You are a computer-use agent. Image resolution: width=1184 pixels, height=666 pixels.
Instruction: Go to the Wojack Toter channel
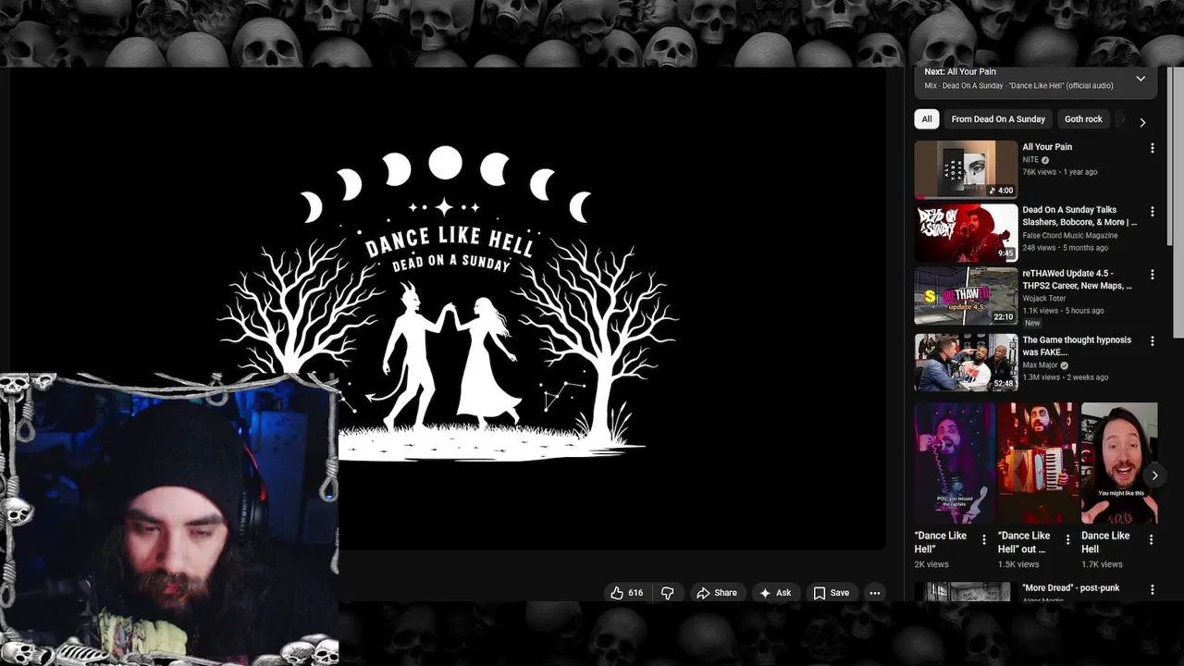[1044, 299]
